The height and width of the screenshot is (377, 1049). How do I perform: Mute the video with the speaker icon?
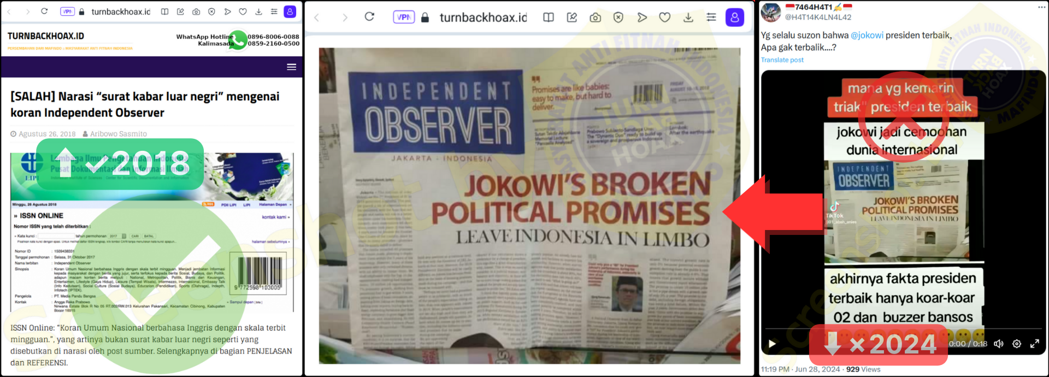click(999, 344)
